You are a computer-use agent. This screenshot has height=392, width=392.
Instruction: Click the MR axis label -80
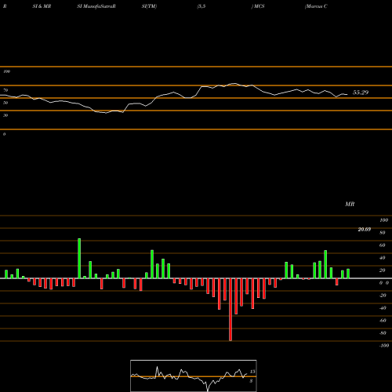pyautogui.click(x=383, y=333)
